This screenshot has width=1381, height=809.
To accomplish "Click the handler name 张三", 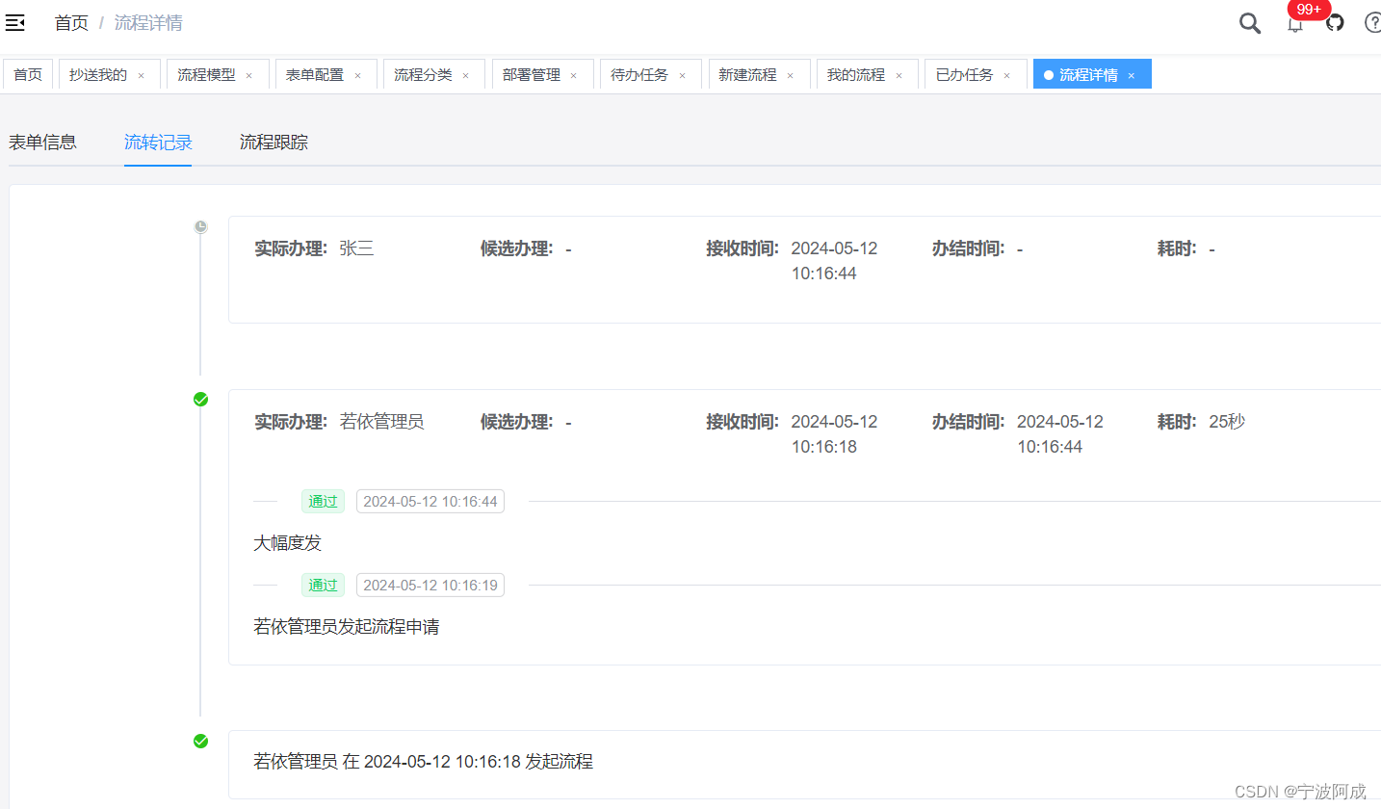I will 356,248.
